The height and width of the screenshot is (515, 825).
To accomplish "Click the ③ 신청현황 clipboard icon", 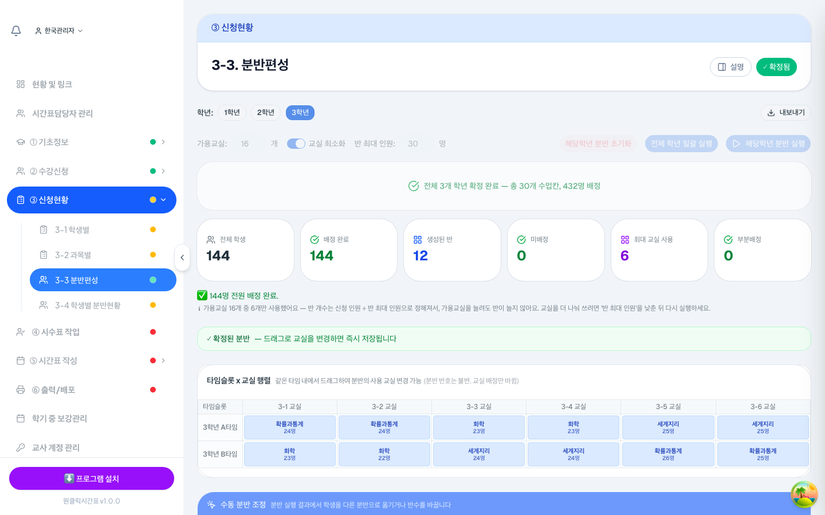I will (x=21, y=200).
